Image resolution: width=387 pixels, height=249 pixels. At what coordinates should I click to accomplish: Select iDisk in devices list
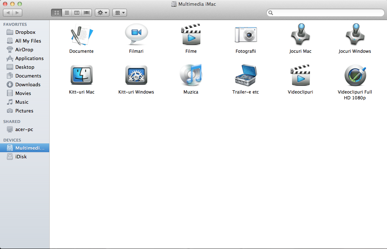25,157
